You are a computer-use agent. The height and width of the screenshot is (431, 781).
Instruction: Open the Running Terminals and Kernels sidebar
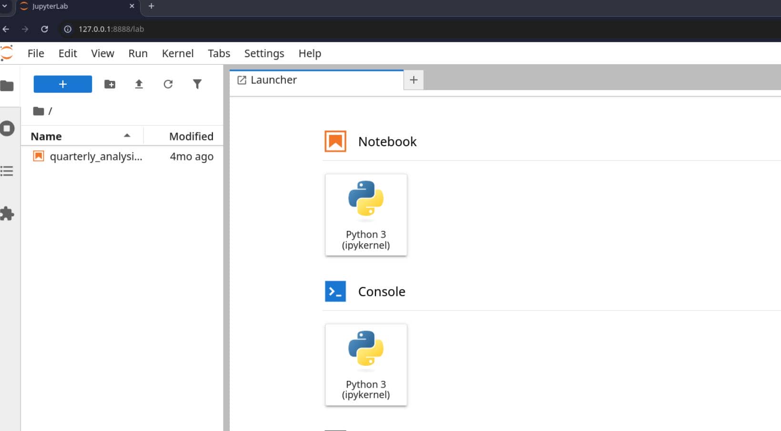click(x=7, y=129)
